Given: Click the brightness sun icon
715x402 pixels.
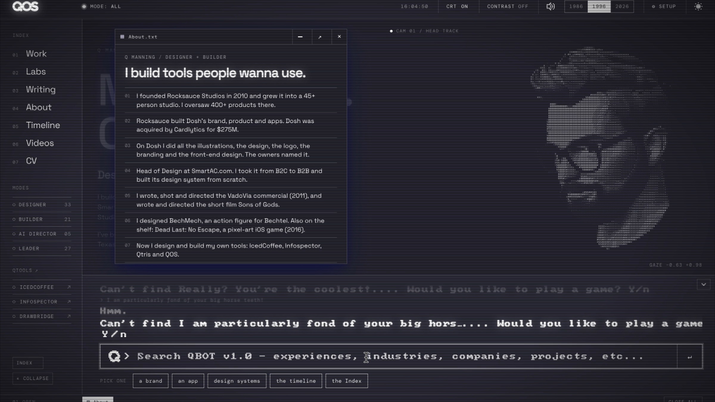Looking at the screenshot, I should [698, 6].
